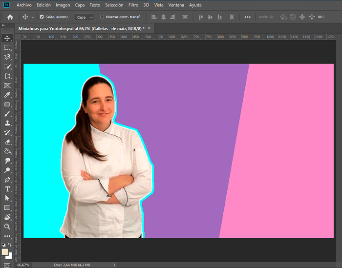Select the History Brush tool
Screen dimensions: 342x268
[7, 132]
